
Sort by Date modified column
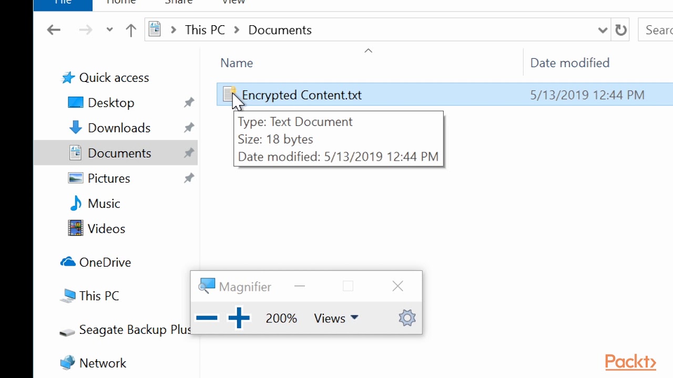[x=569, y=63]
